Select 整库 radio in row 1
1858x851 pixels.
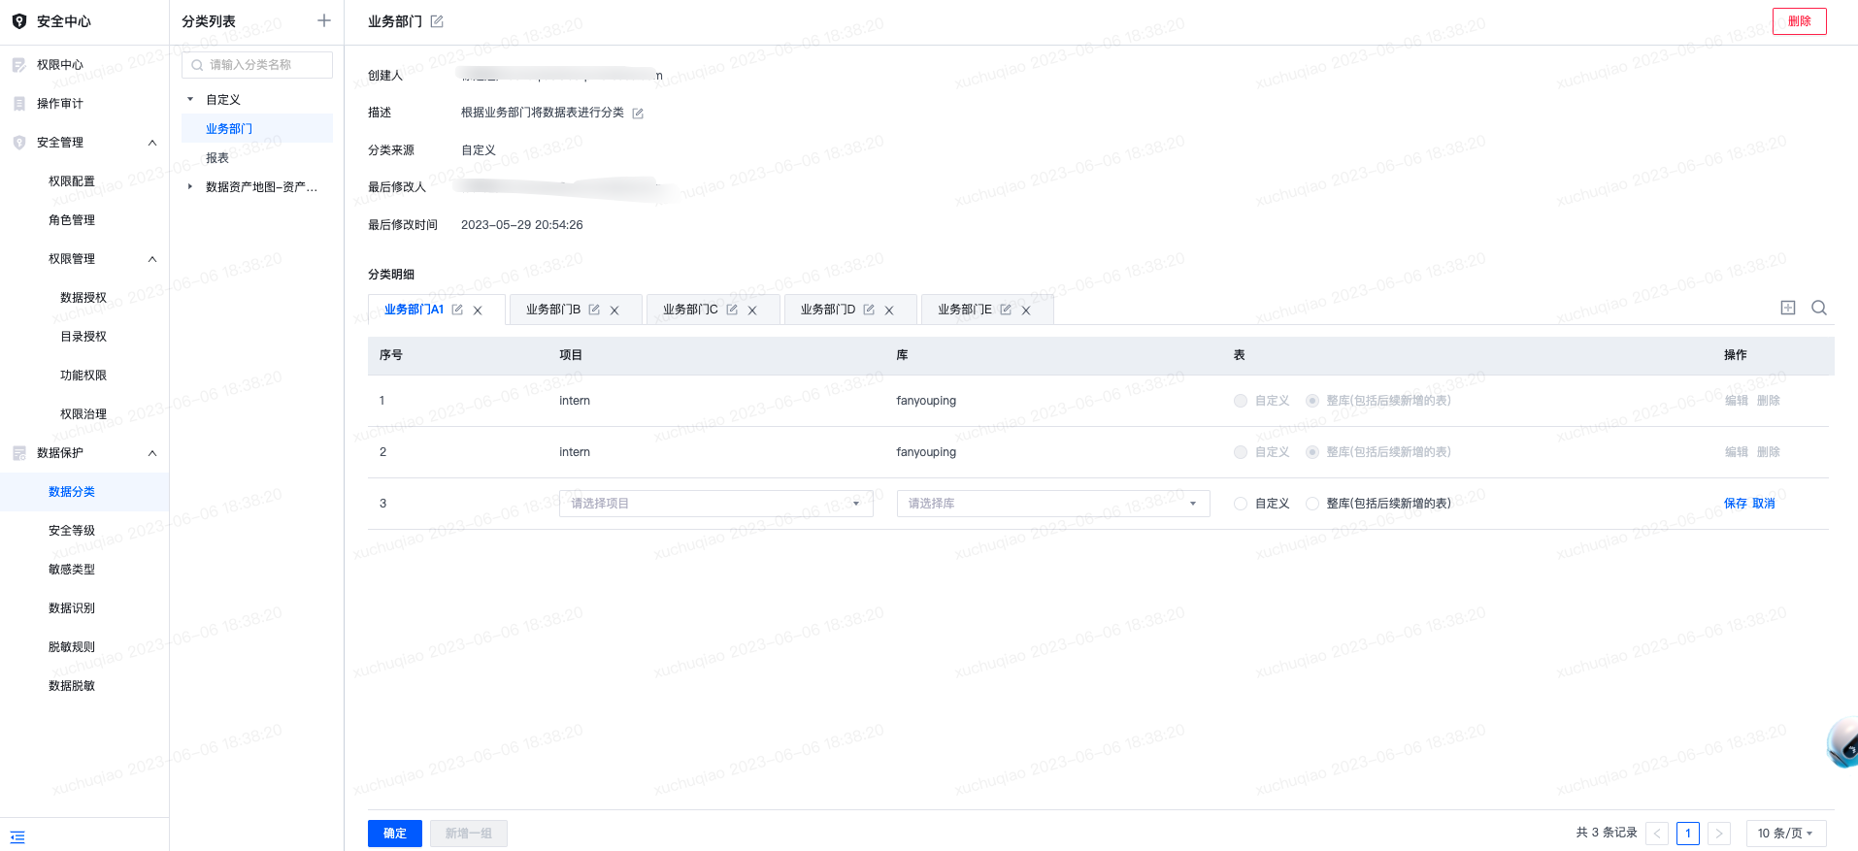[x=1312, y=401]
